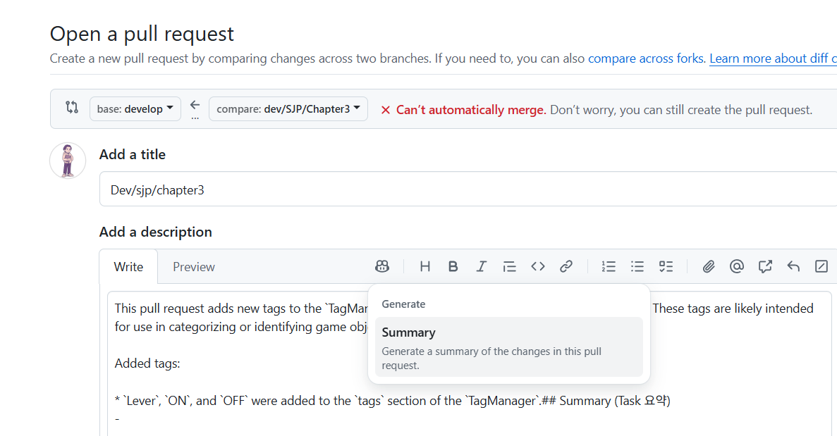Insert a heading in the description
Image resolution: width=837 pixels, height=436 pixels.
click(x=424, y=266)
